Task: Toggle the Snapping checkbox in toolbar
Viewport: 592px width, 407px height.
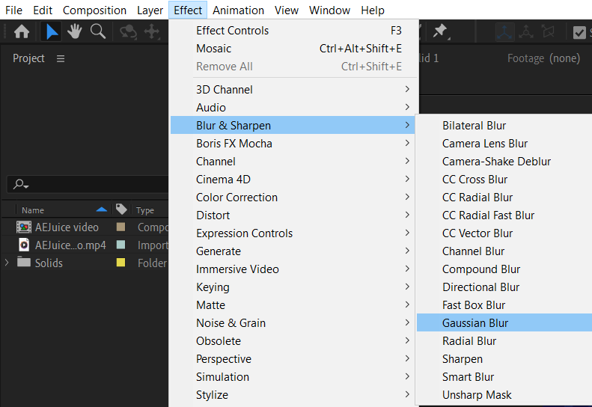Action: tap(579, 32)
